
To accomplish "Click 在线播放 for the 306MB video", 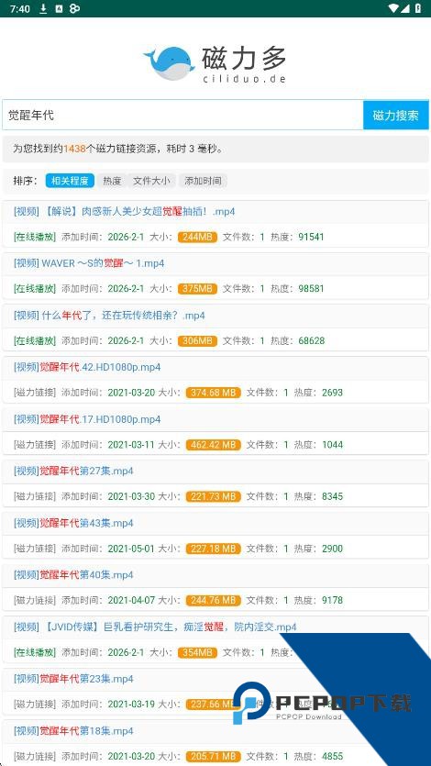I will coord(35,340).
